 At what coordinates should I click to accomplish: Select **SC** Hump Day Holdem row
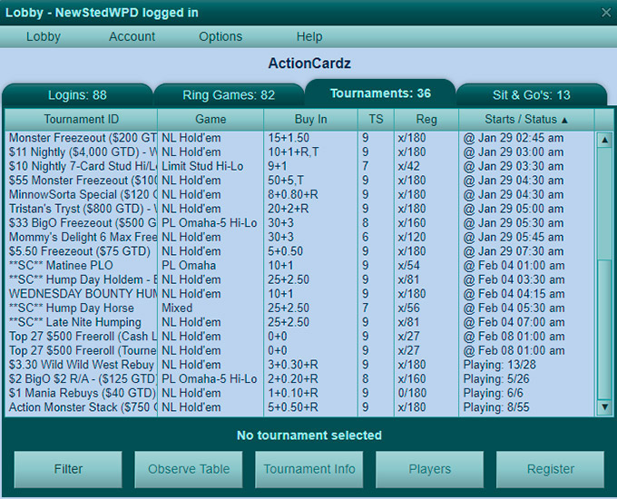coord(299,279)
